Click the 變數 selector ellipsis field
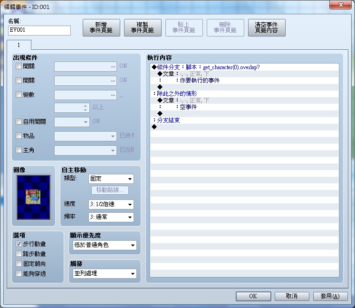The height and width of the screenshot is (308, 355). (86, 95)
